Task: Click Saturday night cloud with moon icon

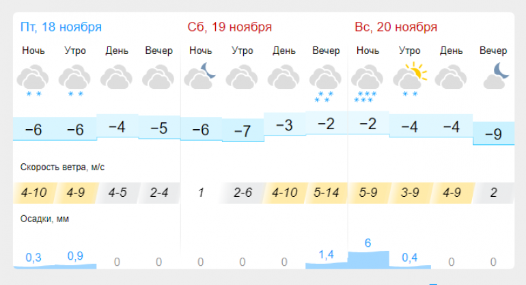Action: (x=200, y=76)
